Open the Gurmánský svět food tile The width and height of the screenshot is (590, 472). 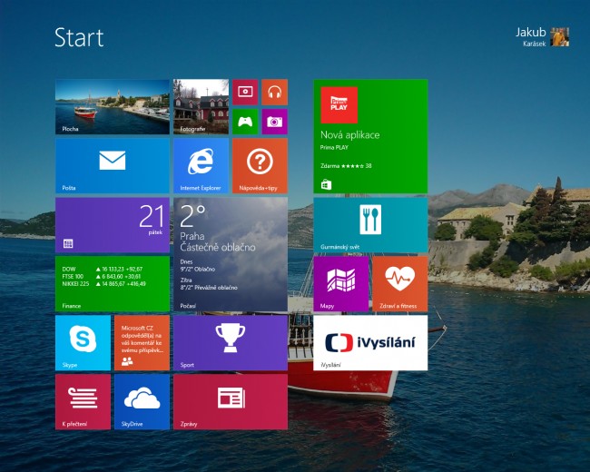click(x=370, y=225)
